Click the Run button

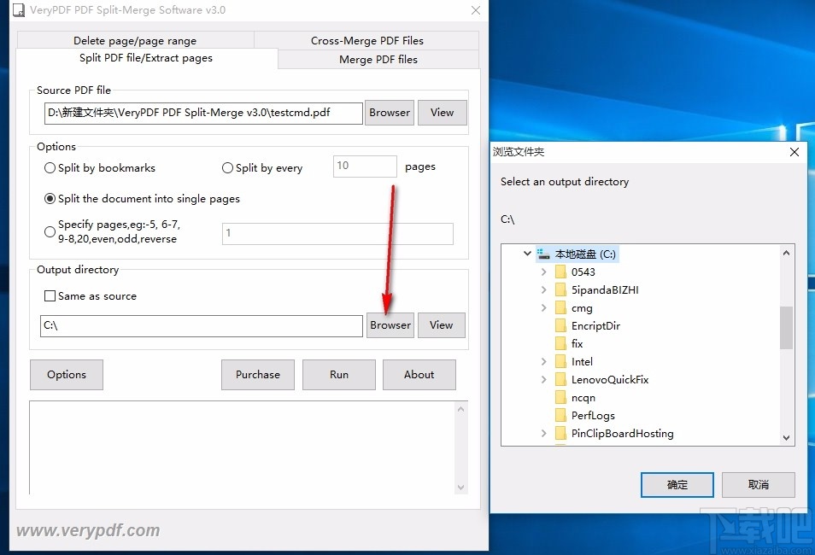(x=338, y=374)
